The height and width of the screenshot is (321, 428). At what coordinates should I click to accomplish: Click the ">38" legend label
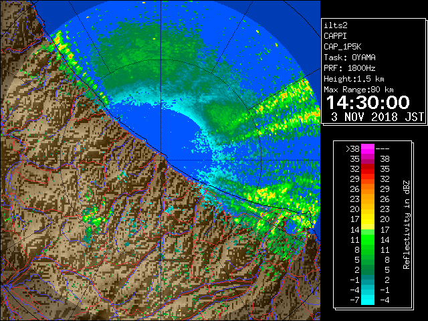point(352,149)
